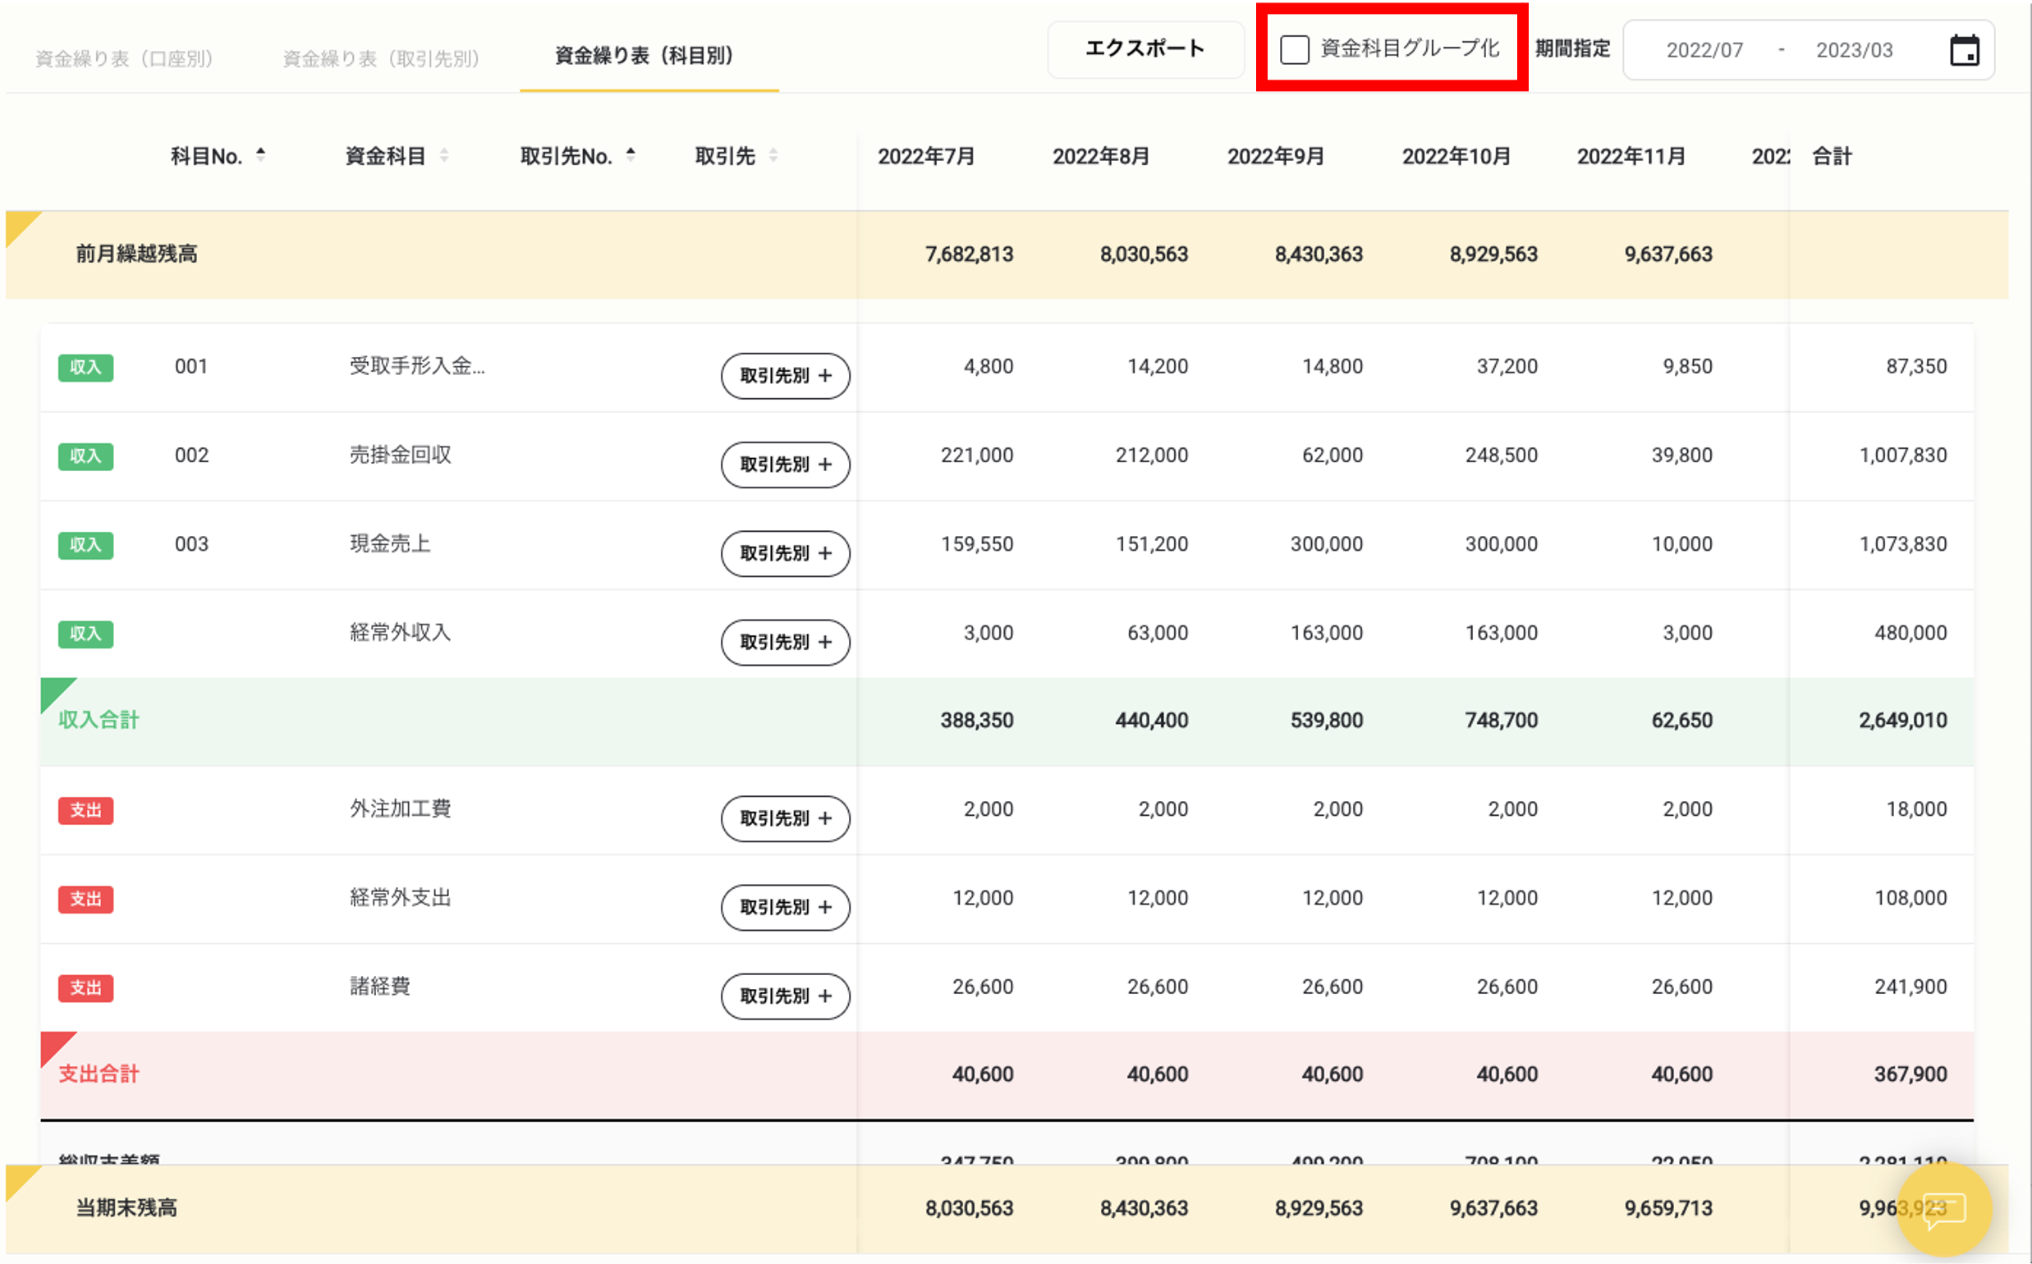Sort by 資金科目 column arrow
Viewport: 2032px width, 1264px height.
[444, 154]
